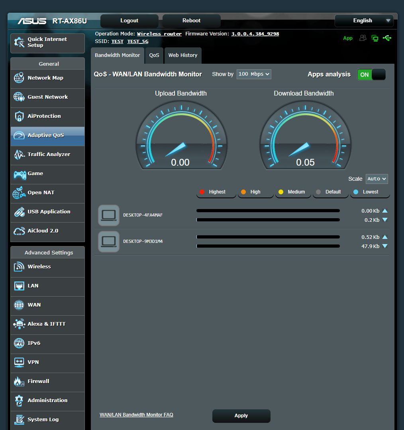The image size is (404, 430).
Task: Open the Scale dropdown
Action: [x=376, y=179]
